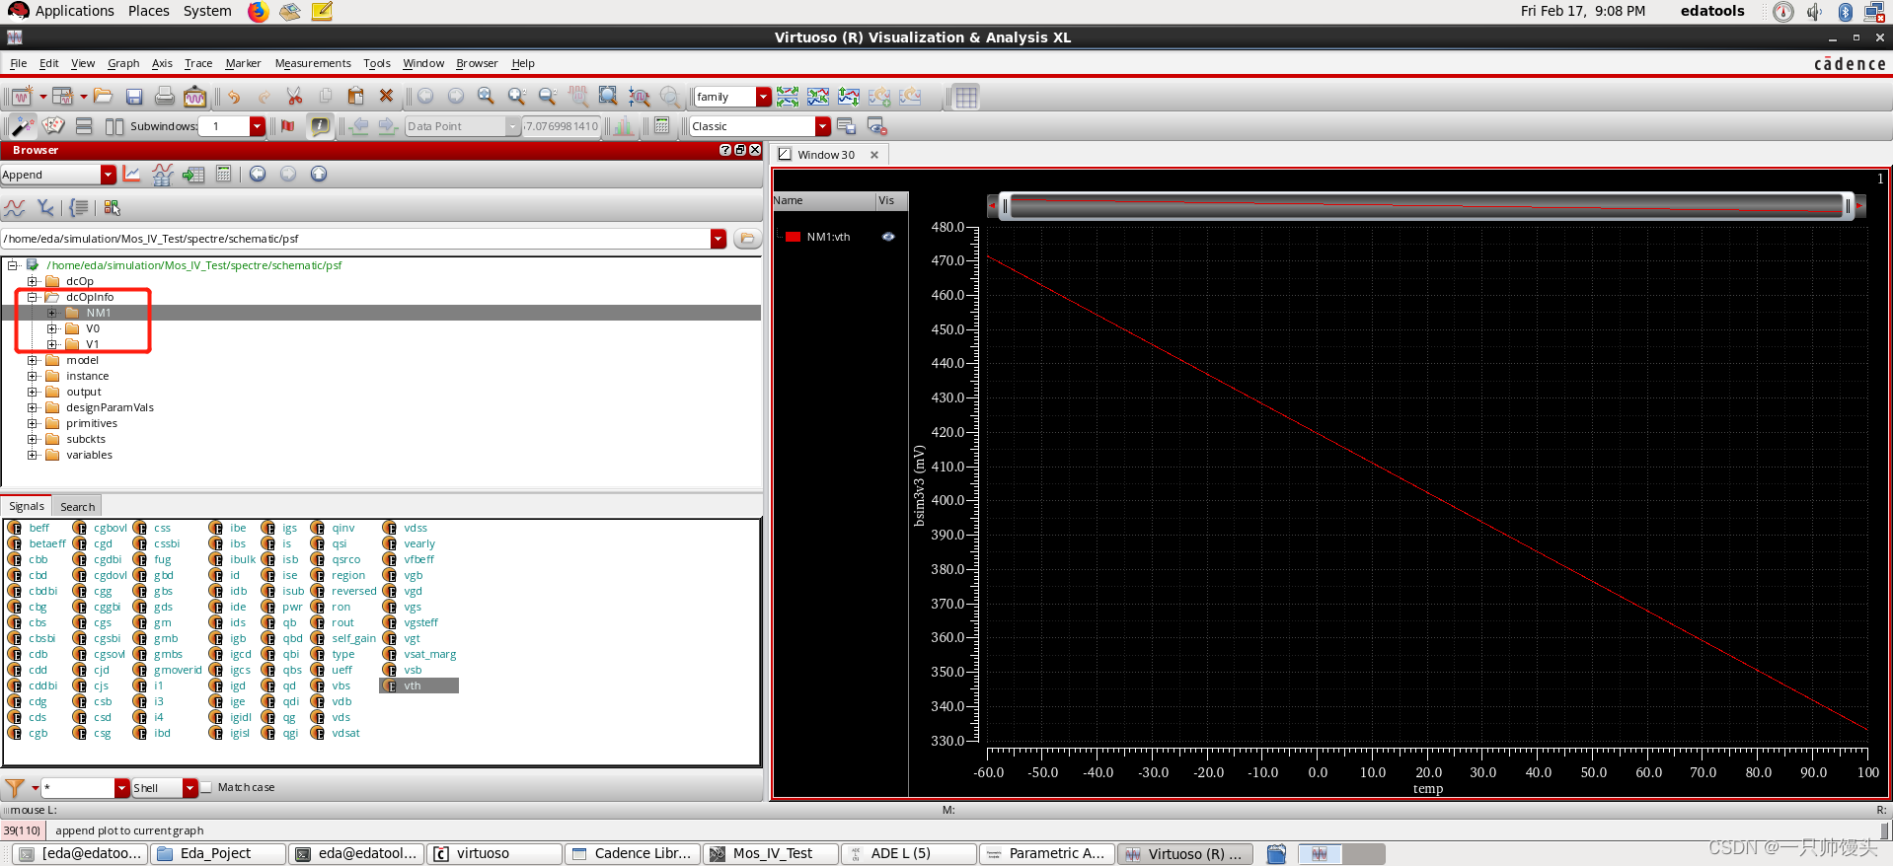Viewport: 1893px width, 866px height.
Task: Open the results path history dropdown
Action: [x=719, y=239]
